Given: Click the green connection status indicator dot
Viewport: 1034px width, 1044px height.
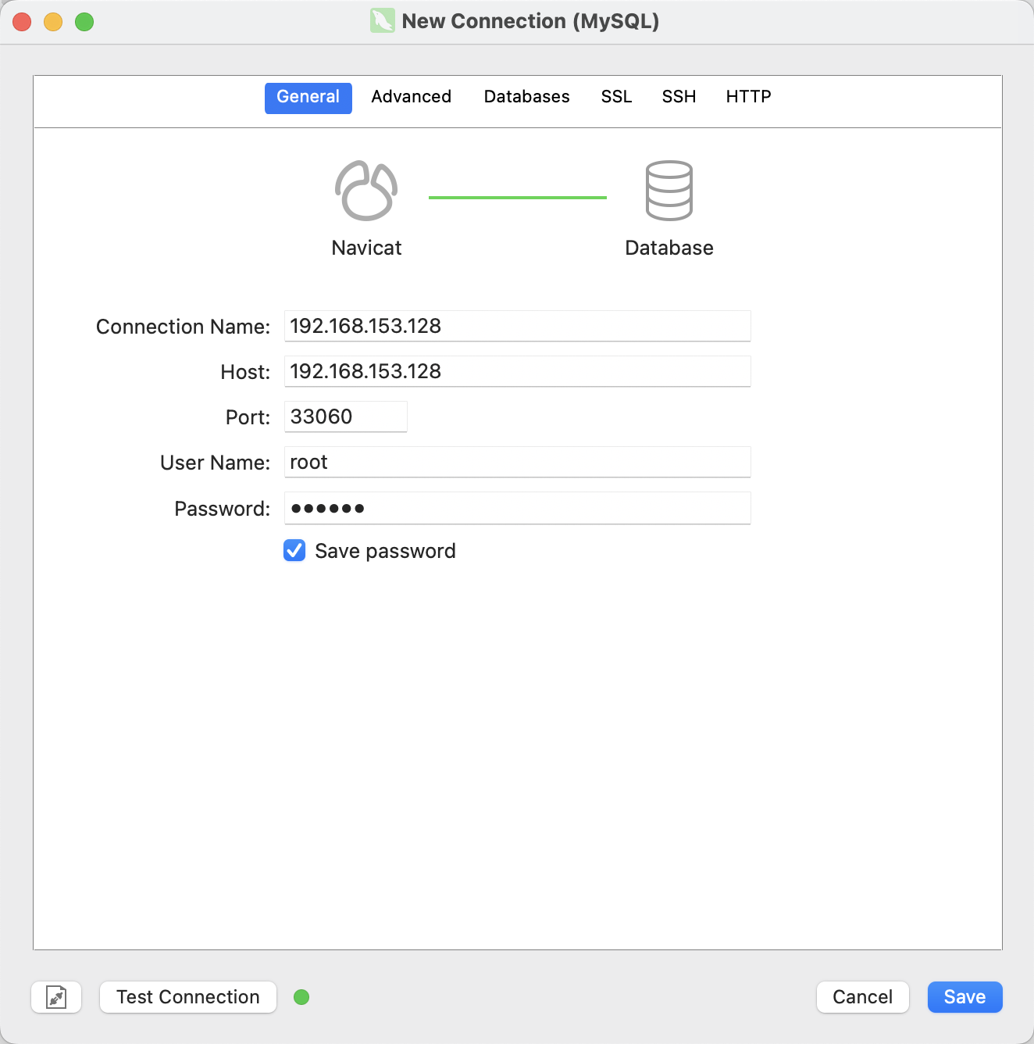Looking at the screenshot, I should tap(301, 997).
